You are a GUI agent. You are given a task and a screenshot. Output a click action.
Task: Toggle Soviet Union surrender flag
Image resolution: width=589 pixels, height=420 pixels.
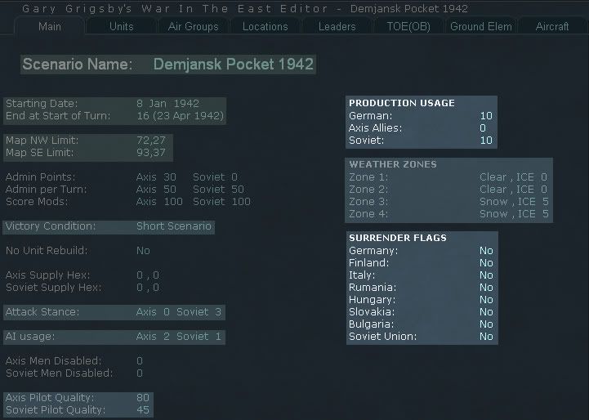pyautogui.click(x=486, y=337)
